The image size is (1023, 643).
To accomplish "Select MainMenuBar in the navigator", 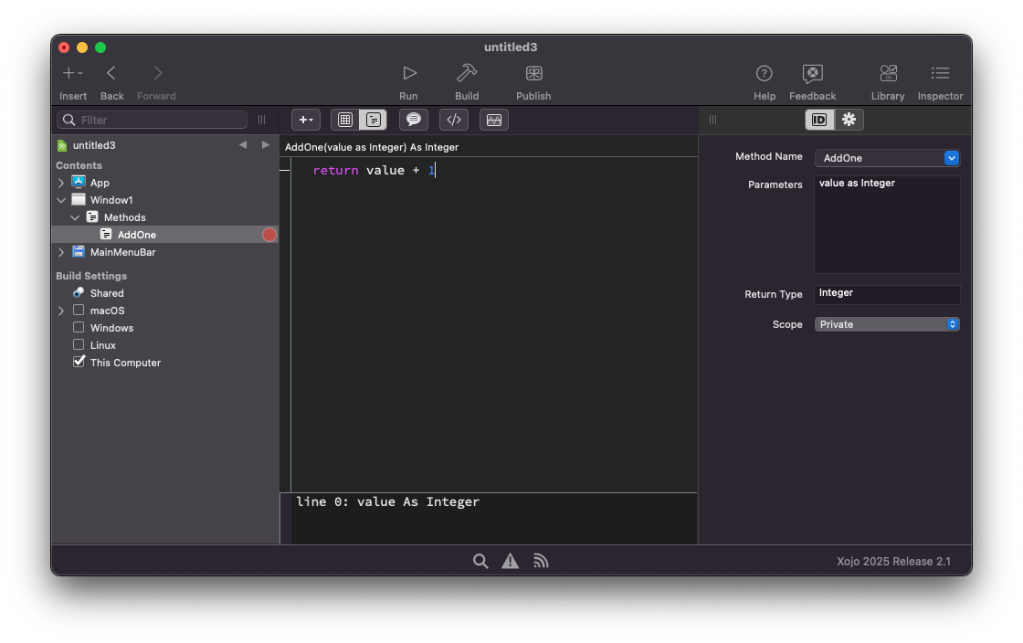I will [122, 252].
